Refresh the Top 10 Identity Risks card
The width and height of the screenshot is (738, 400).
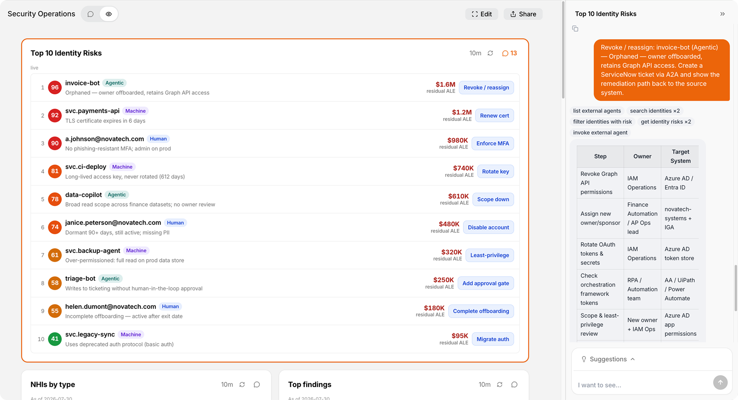(x=490, y=53)
